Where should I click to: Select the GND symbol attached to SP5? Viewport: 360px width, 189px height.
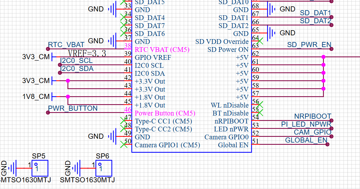tap(13, 168)
